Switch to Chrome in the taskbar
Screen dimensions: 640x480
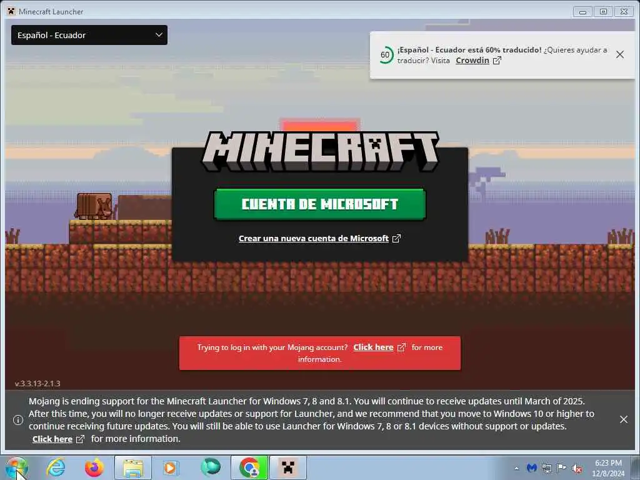pyautogui.click(x=249, y=467)
